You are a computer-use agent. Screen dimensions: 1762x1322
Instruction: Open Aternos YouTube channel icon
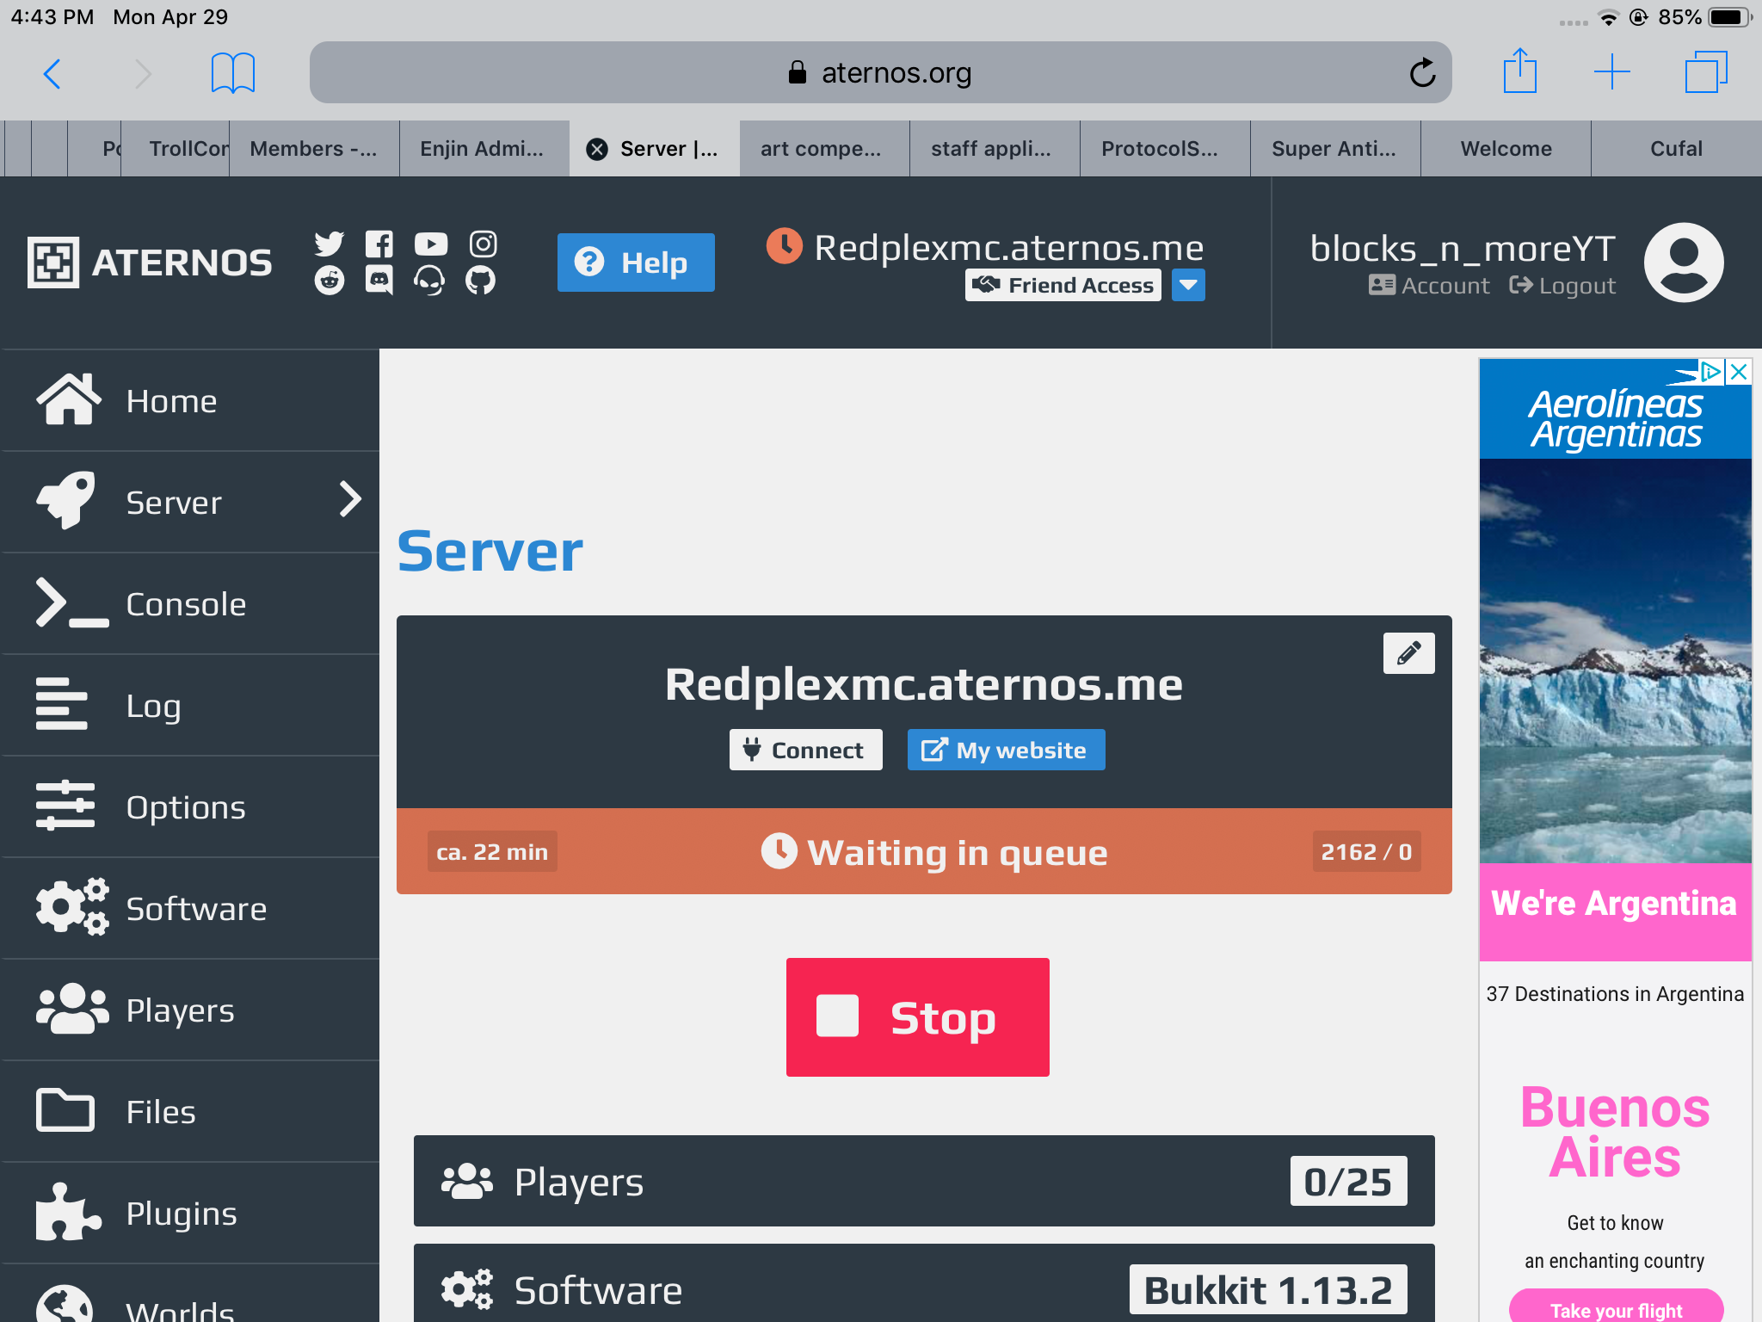pos(431,244)
